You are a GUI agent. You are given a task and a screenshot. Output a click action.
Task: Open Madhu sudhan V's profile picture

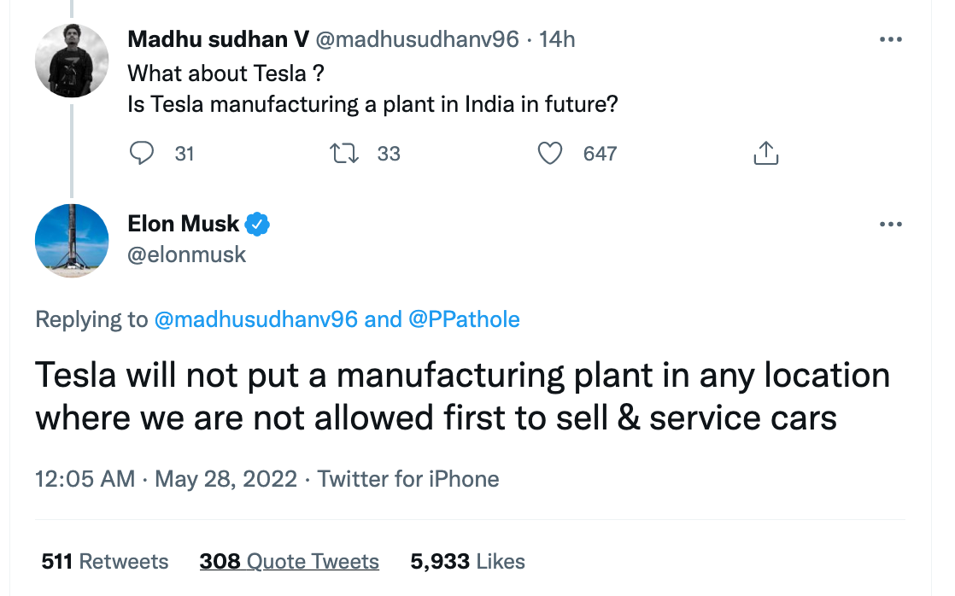tap(72, 61)
